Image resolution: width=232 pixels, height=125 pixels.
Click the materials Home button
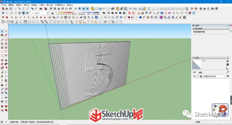point(201,76)
